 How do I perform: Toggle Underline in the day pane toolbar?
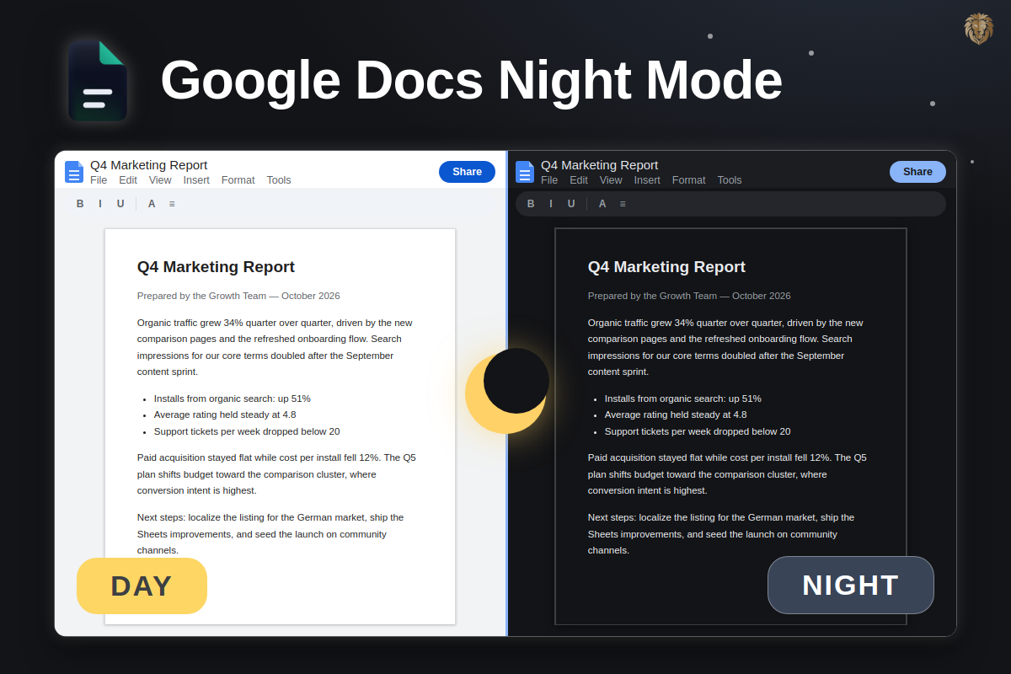[120, 204]
